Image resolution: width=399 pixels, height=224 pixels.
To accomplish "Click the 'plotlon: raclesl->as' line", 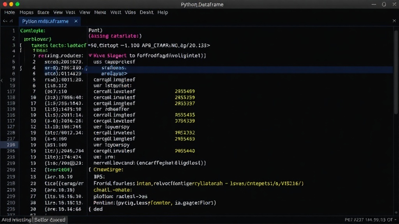I will 120,196.
